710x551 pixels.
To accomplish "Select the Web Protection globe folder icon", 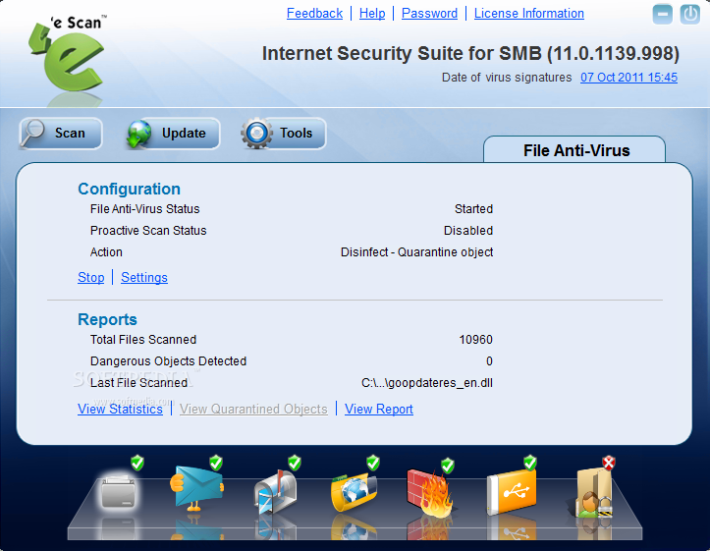I will [x=355, y=491].
